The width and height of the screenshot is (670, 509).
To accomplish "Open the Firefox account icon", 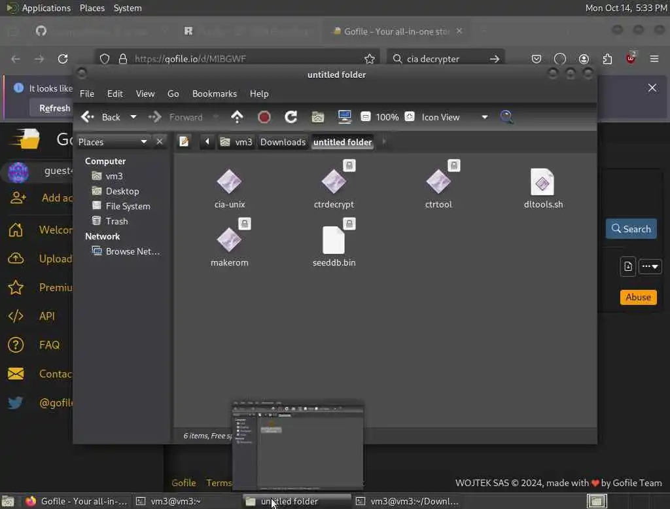I will pos(584,59).
